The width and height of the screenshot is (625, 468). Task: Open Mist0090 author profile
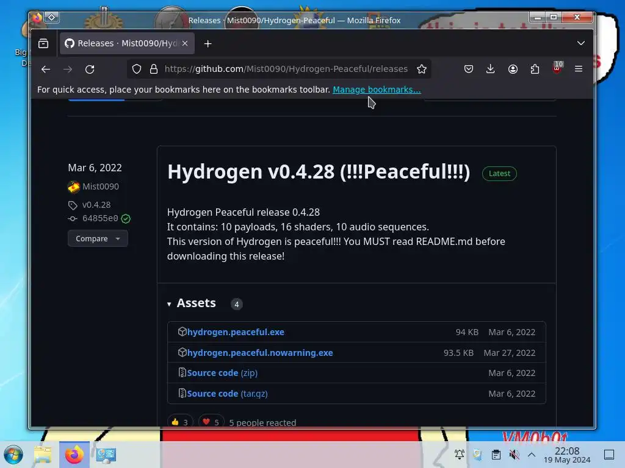pos(101,186)
